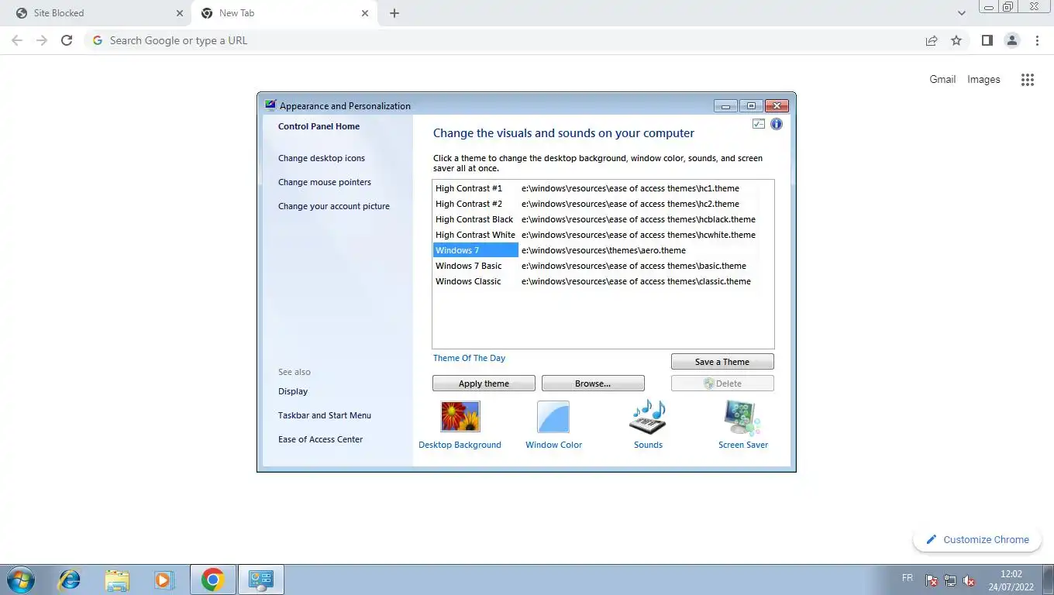
Task: Go forward in Chrome
Action: click(x=42, y=40)
